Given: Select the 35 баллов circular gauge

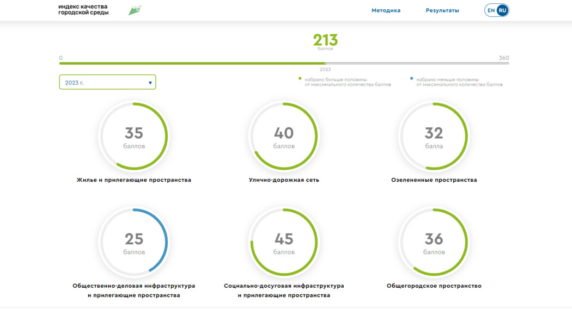Looking at the screenshot, I should point(134,137).
